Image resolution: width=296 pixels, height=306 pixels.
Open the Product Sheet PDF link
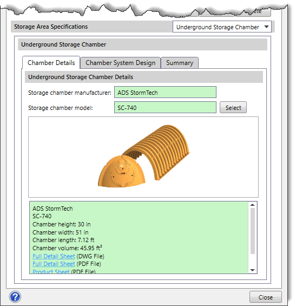51,271
